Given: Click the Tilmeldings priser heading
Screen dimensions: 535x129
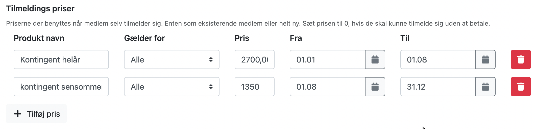Looking at the screenshot, I should (40, 9).
